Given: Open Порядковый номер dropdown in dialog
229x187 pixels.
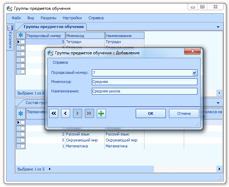Looking at the screenshot, I should coord(194,73).
